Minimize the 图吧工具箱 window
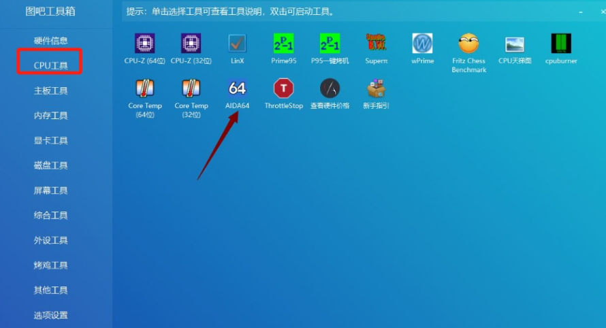The image size is (606, 328). pyautogui.click(x=581, y=12)
